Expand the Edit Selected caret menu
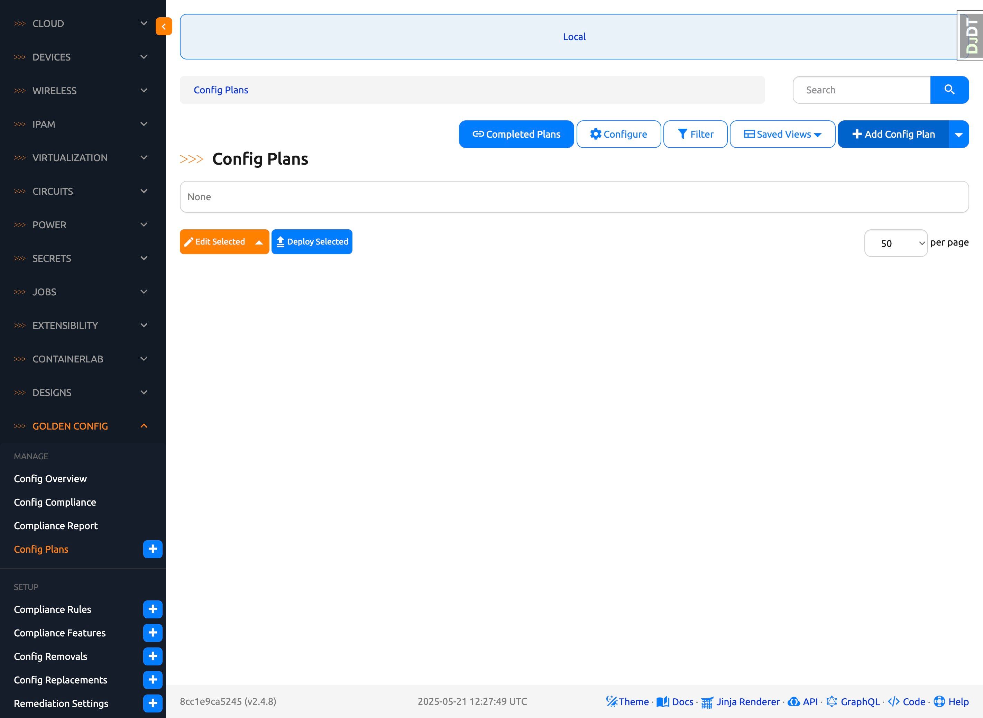 [x=259, y=242]
